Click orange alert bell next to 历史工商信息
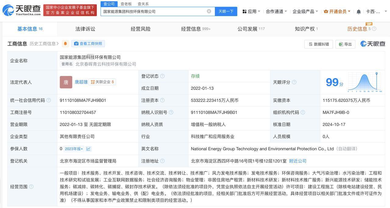390x208 pixels. (65, 44)
